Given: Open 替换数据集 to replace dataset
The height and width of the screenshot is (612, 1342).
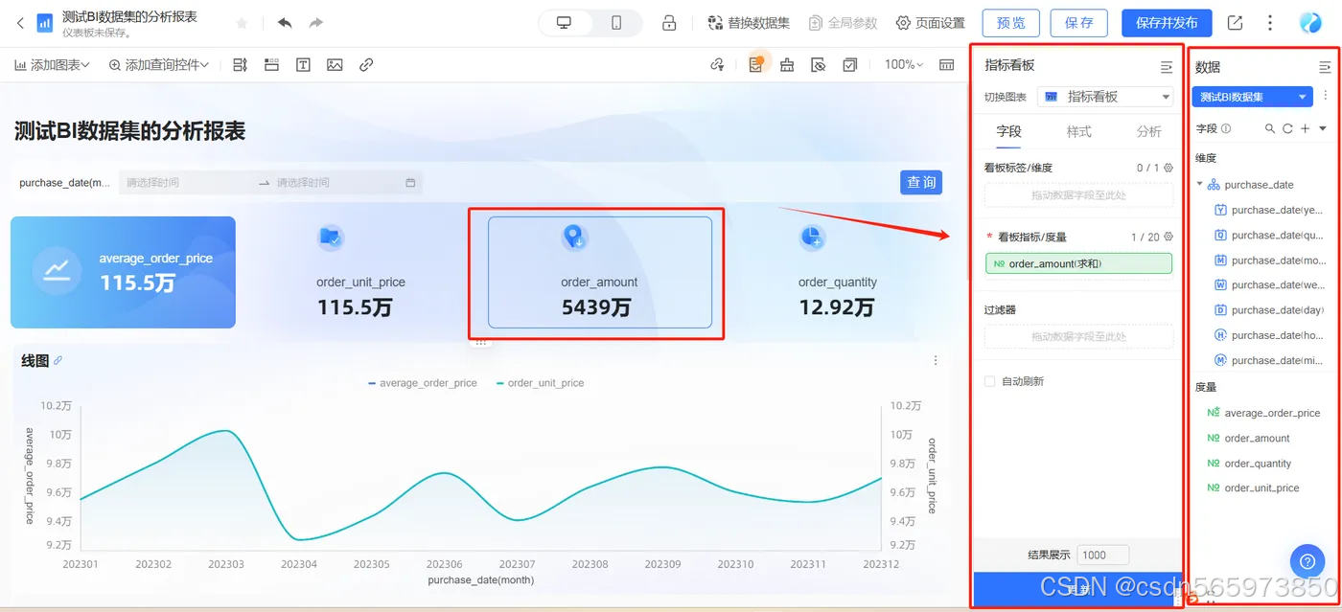Looking at the screenshot, I should tap(749, 23).
